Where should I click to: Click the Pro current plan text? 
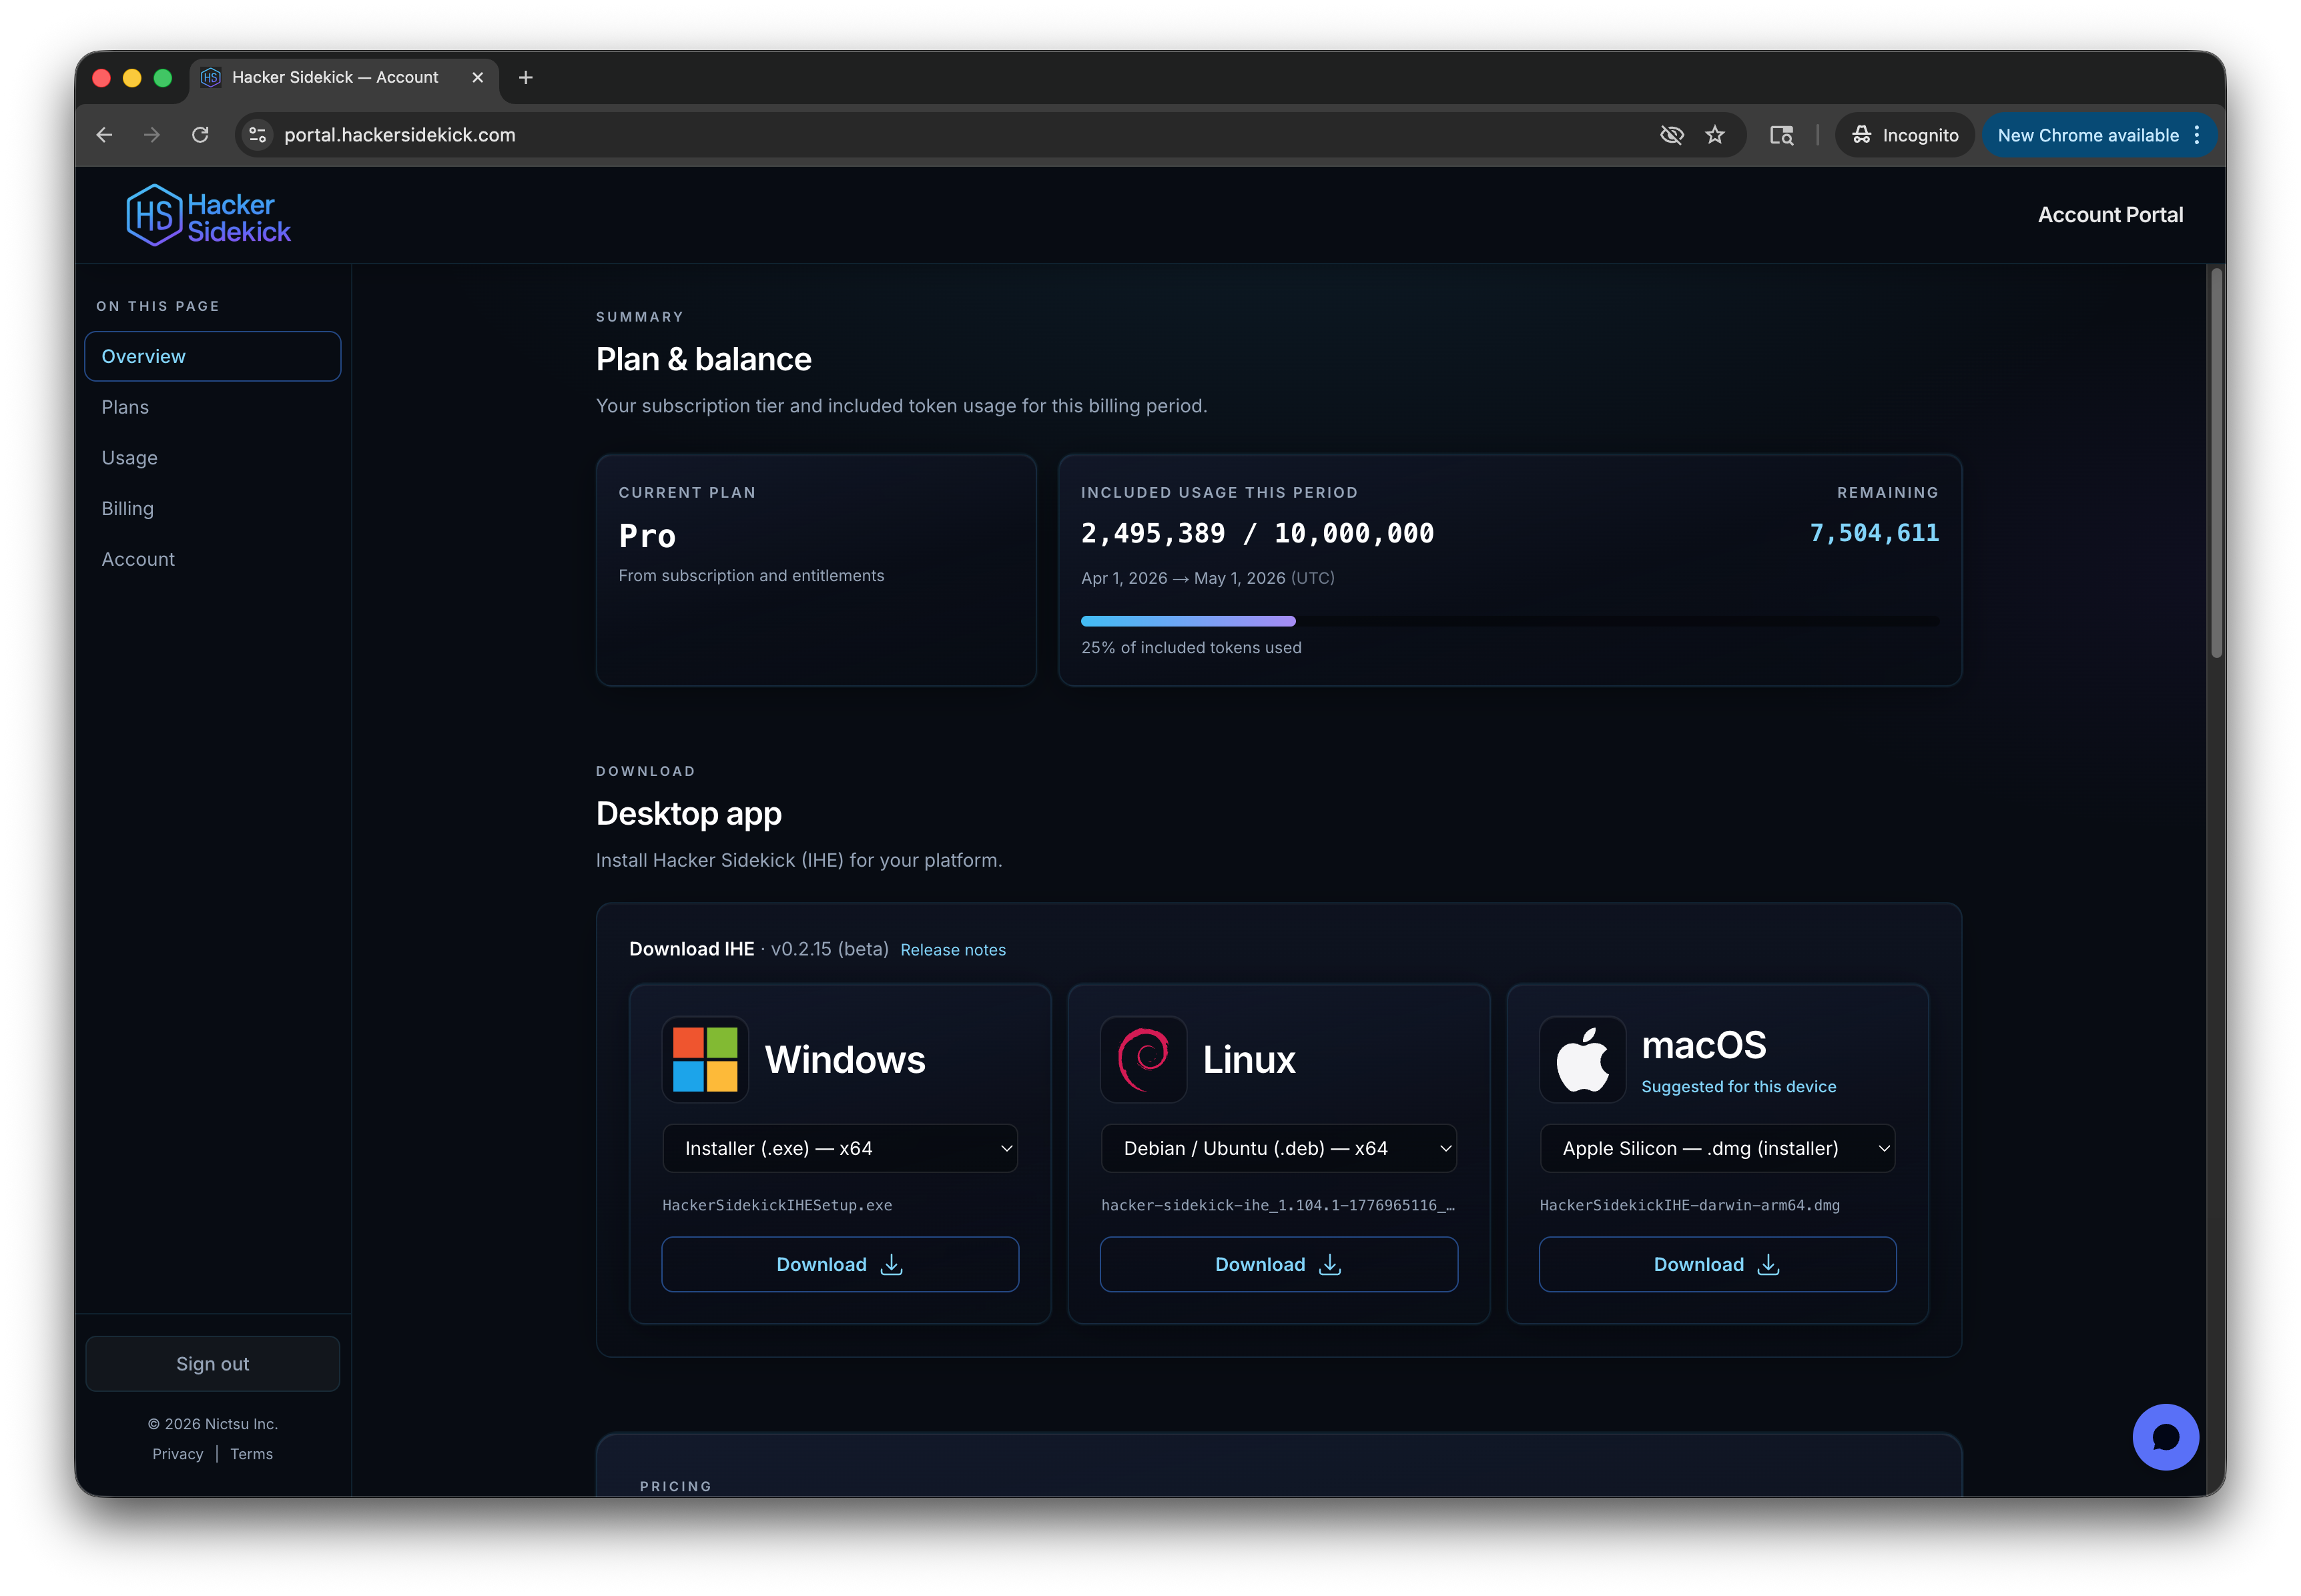pos(647,536)
